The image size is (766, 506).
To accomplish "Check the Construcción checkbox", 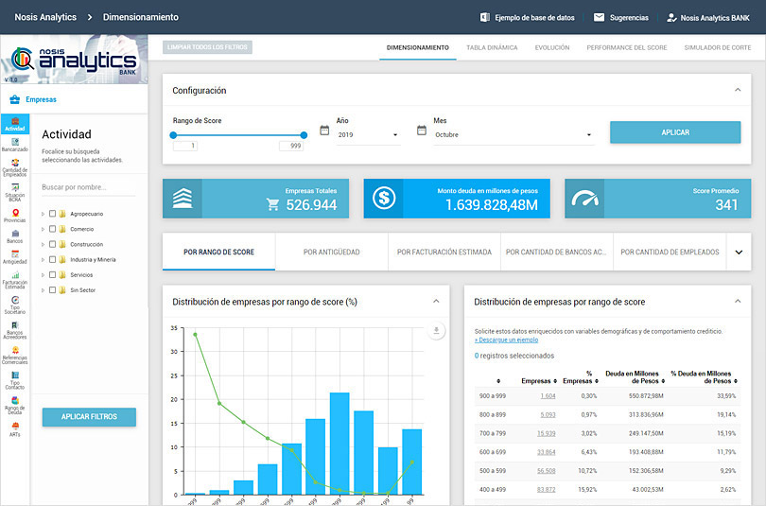I will [x=52, y=244].
